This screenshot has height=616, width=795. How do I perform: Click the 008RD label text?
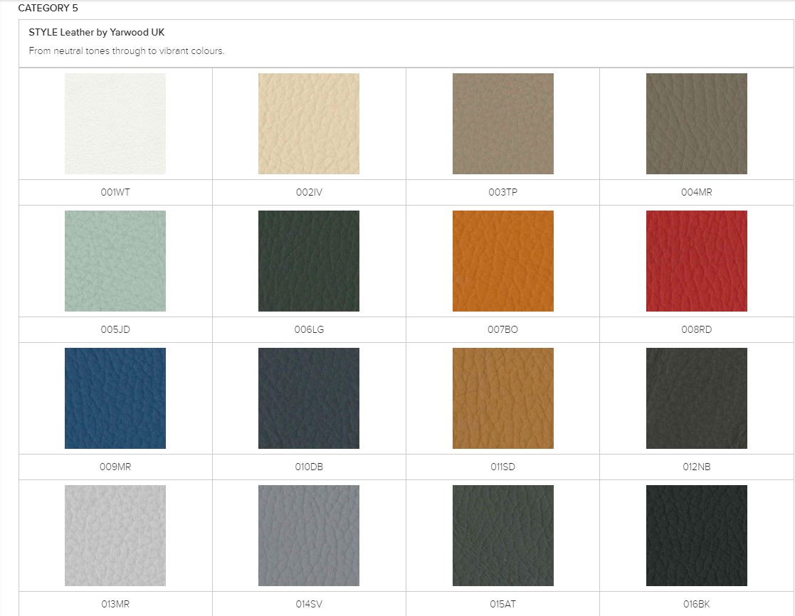point(696,330)
